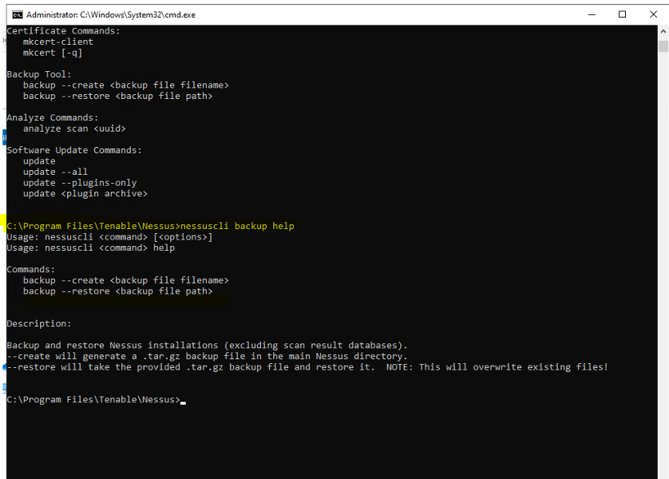Click 'backup --create' line under Commands

tap(126, 281)
